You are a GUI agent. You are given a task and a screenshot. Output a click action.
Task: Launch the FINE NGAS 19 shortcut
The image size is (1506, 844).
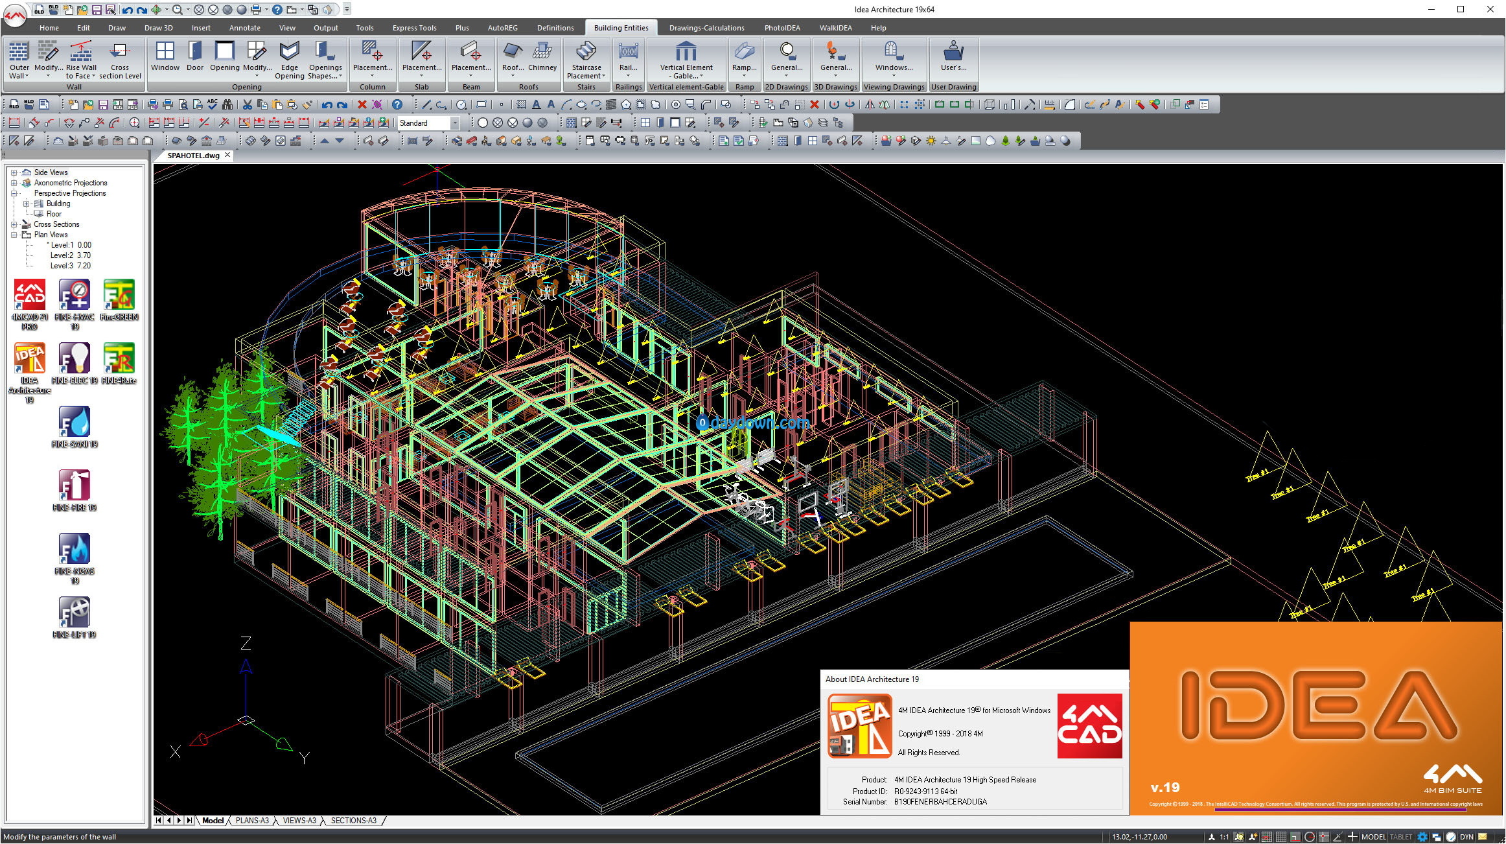(75, 558)
